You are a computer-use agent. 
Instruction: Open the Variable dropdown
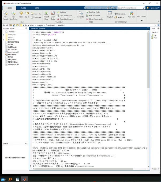(x=62, y=12)
